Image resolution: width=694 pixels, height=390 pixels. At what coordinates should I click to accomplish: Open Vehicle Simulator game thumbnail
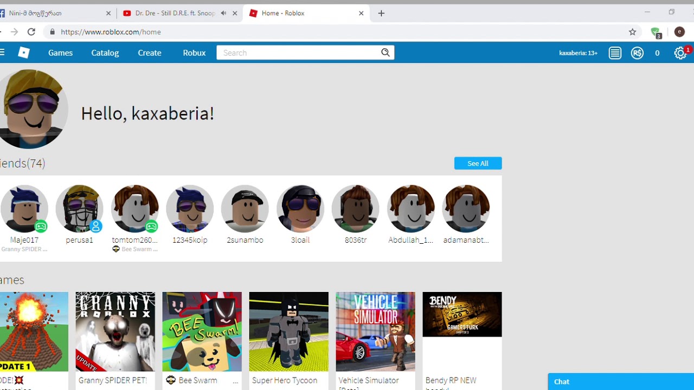[375, 331]
